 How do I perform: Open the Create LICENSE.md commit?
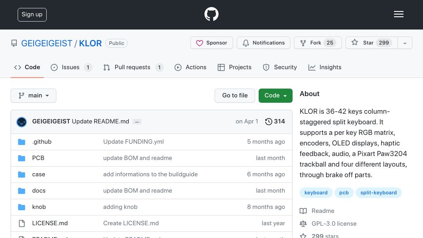[131, 223]
